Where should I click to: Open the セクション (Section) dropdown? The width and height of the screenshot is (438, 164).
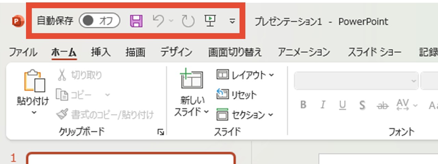click(245, 114)
